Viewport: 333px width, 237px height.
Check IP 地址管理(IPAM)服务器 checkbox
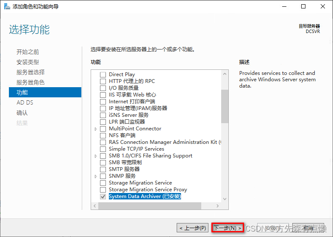pyautogui.click(x=103, y=108)
